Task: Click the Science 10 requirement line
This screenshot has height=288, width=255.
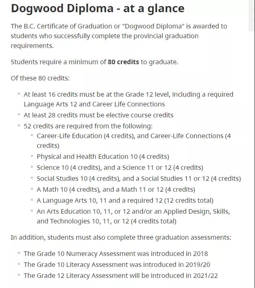Action: point(120,168)
